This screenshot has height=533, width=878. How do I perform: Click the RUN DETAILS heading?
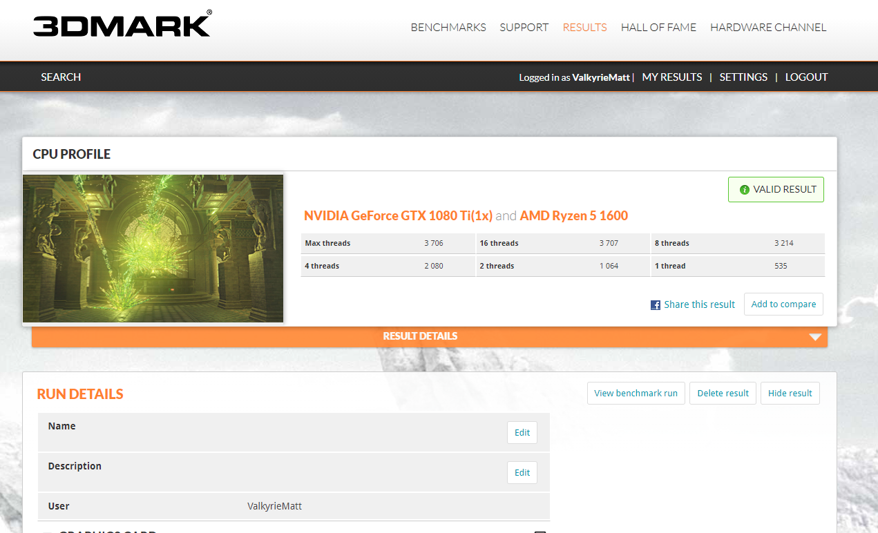(x=80, y=394)
